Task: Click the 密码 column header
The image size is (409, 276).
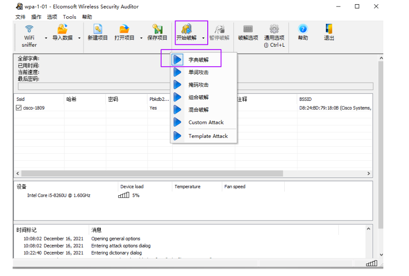Action: (x=127, y=99)
